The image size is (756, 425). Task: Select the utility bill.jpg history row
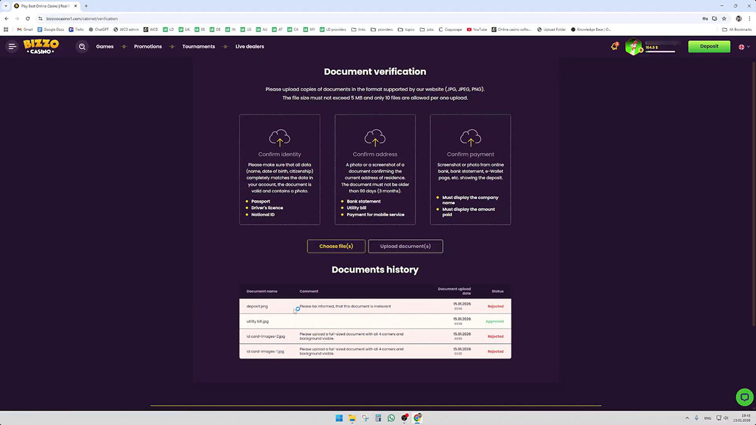click(375, 321)
